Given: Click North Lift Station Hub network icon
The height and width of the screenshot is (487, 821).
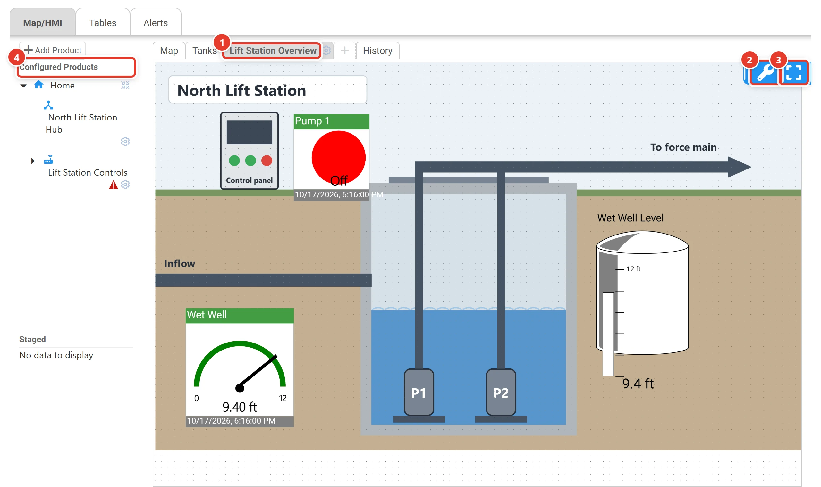Looking at the screenshot, I should click(48, 105).
